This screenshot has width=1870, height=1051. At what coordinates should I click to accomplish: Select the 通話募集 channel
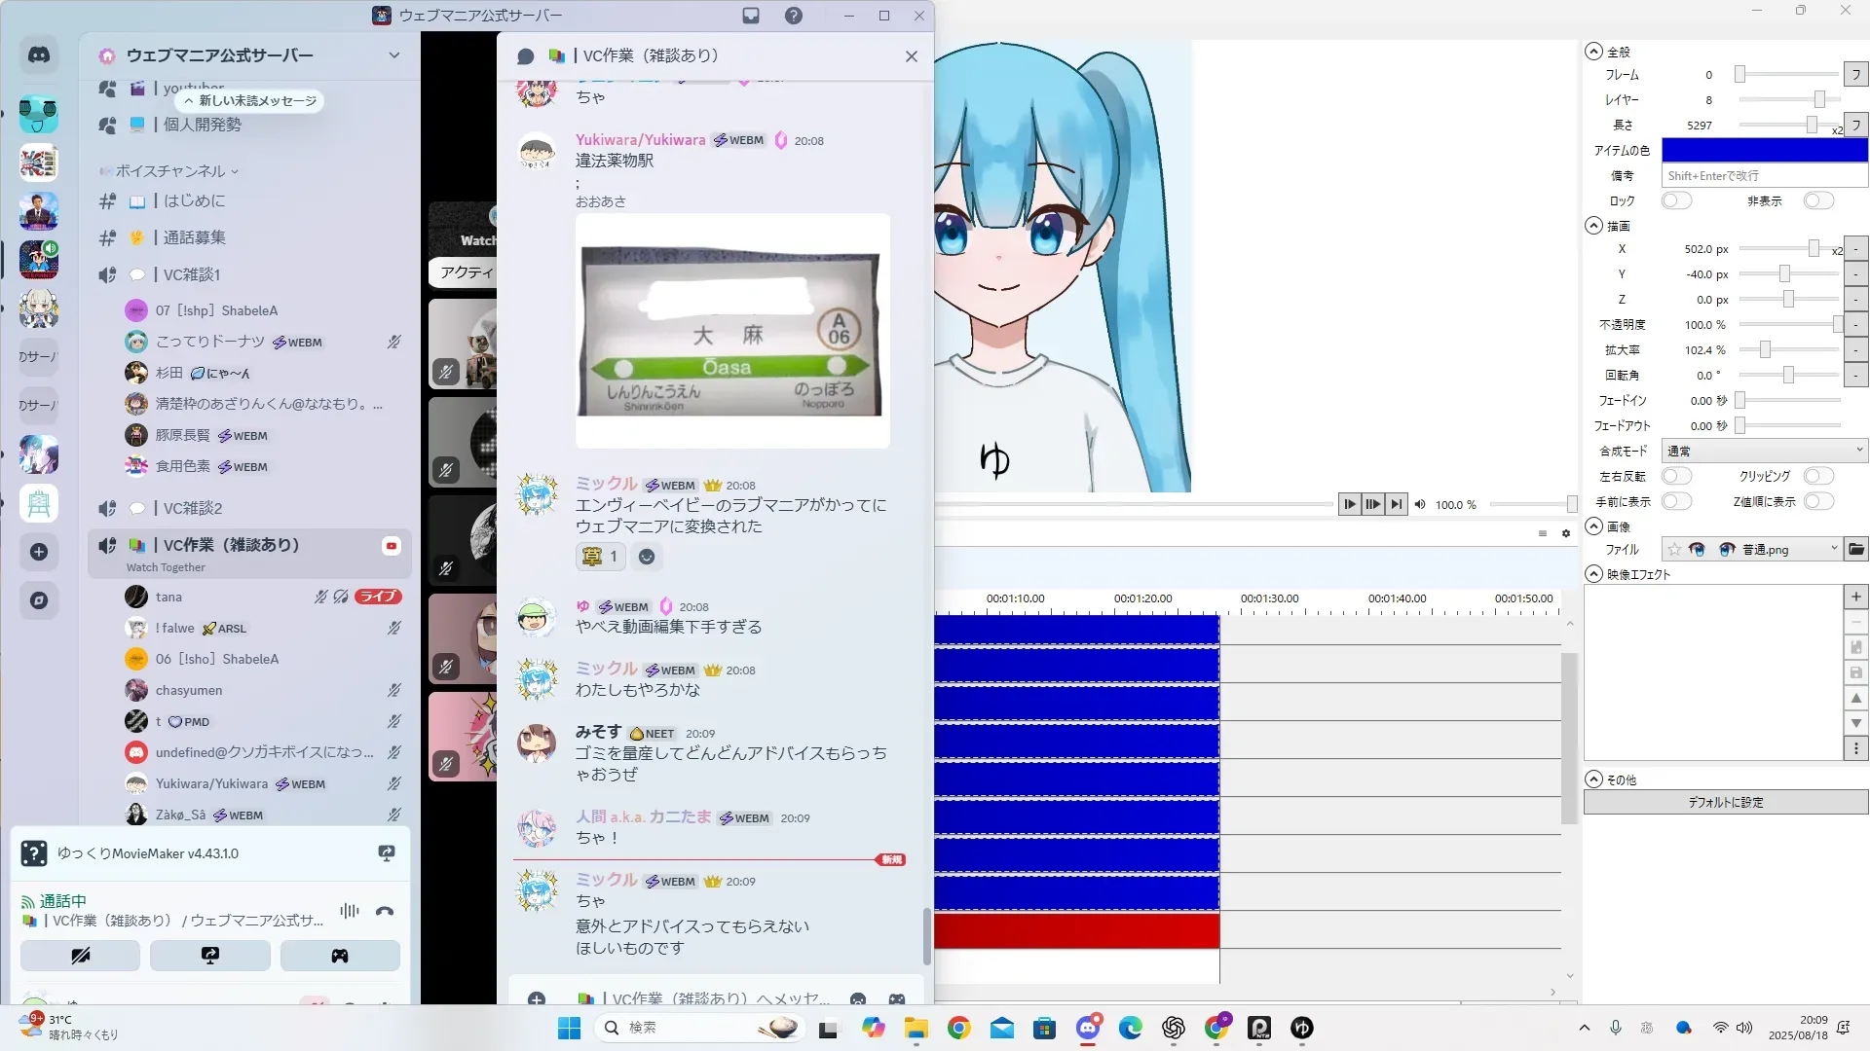pos(194,237)
